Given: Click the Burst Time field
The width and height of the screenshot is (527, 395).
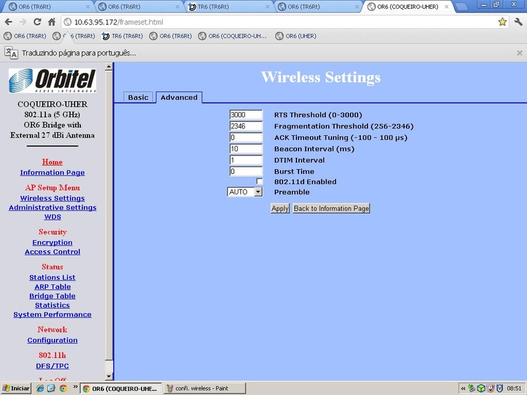Looking at the screenshot, I should [246, 171].
